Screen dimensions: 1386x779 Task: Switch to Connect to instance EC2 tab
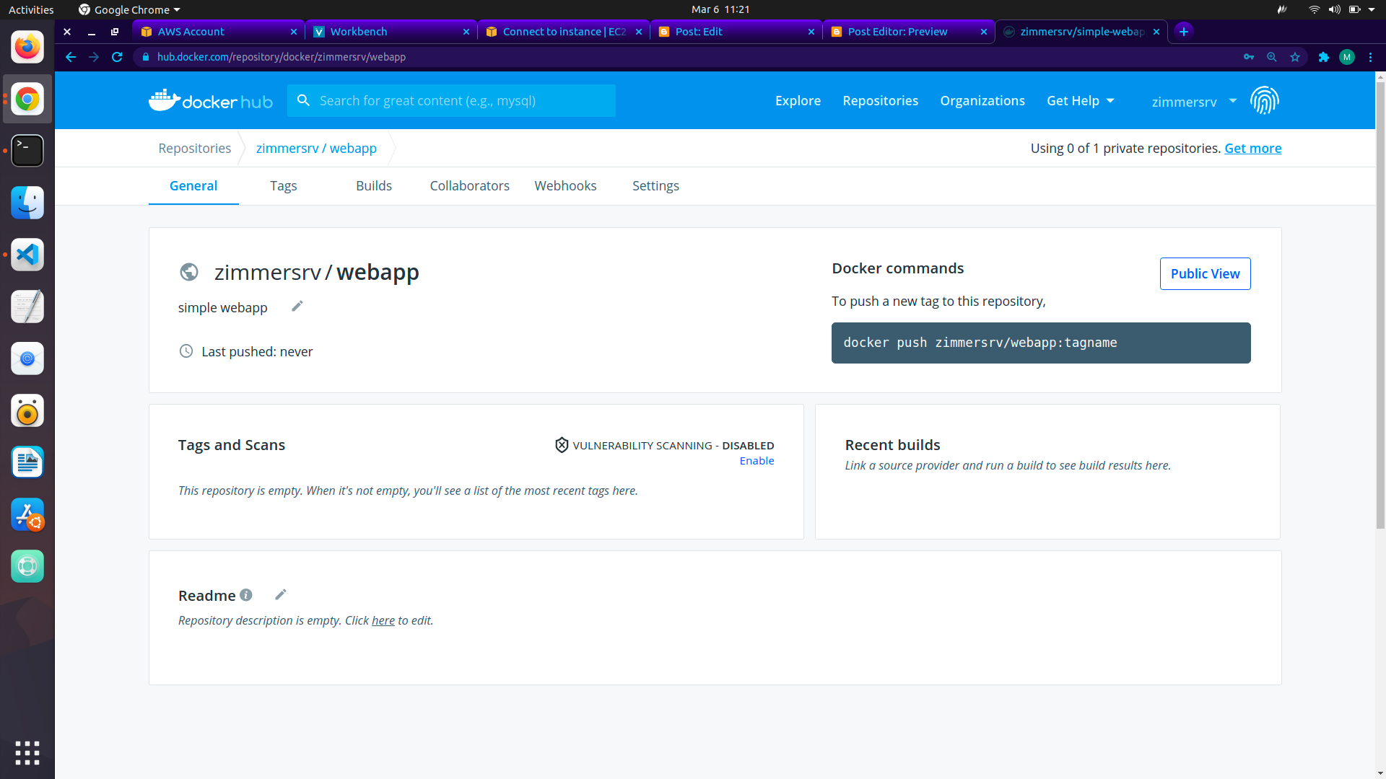563,32
